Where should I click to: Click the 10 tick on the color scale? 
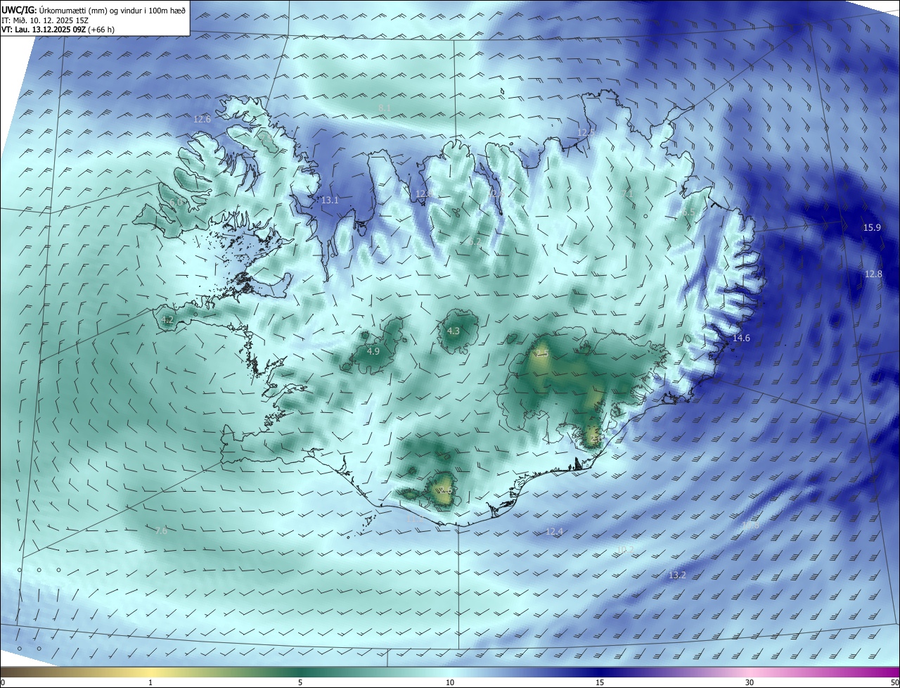pos(450,682)
